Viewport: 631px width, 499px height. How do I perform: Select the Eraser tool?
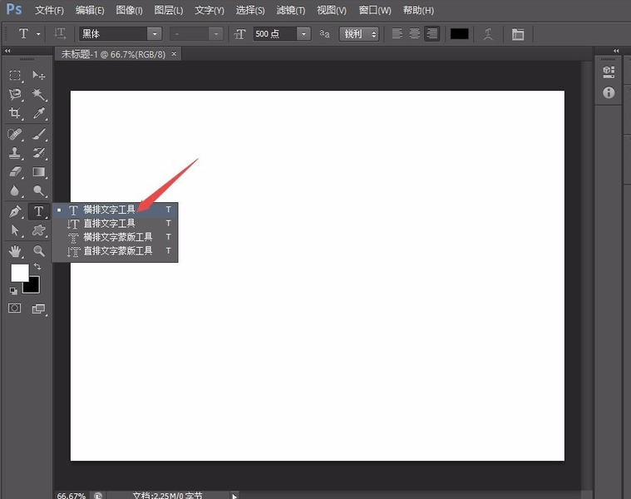pyautogui.click(x=15, y=172)
